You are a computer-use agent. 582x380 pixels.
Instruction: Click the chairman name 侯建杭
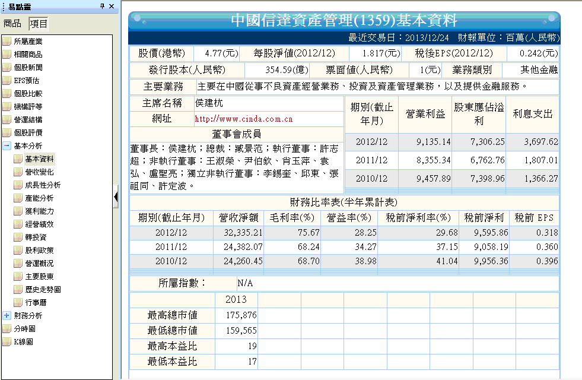tap(209, 103)
